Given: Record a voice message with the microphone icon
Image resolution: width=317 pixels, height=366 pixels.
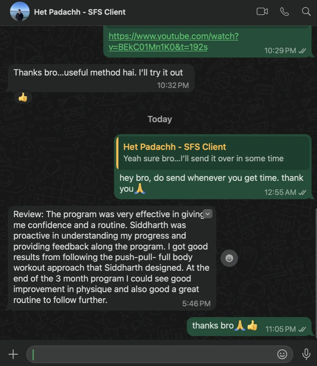Looking at the screenshot, I should 306,354.
